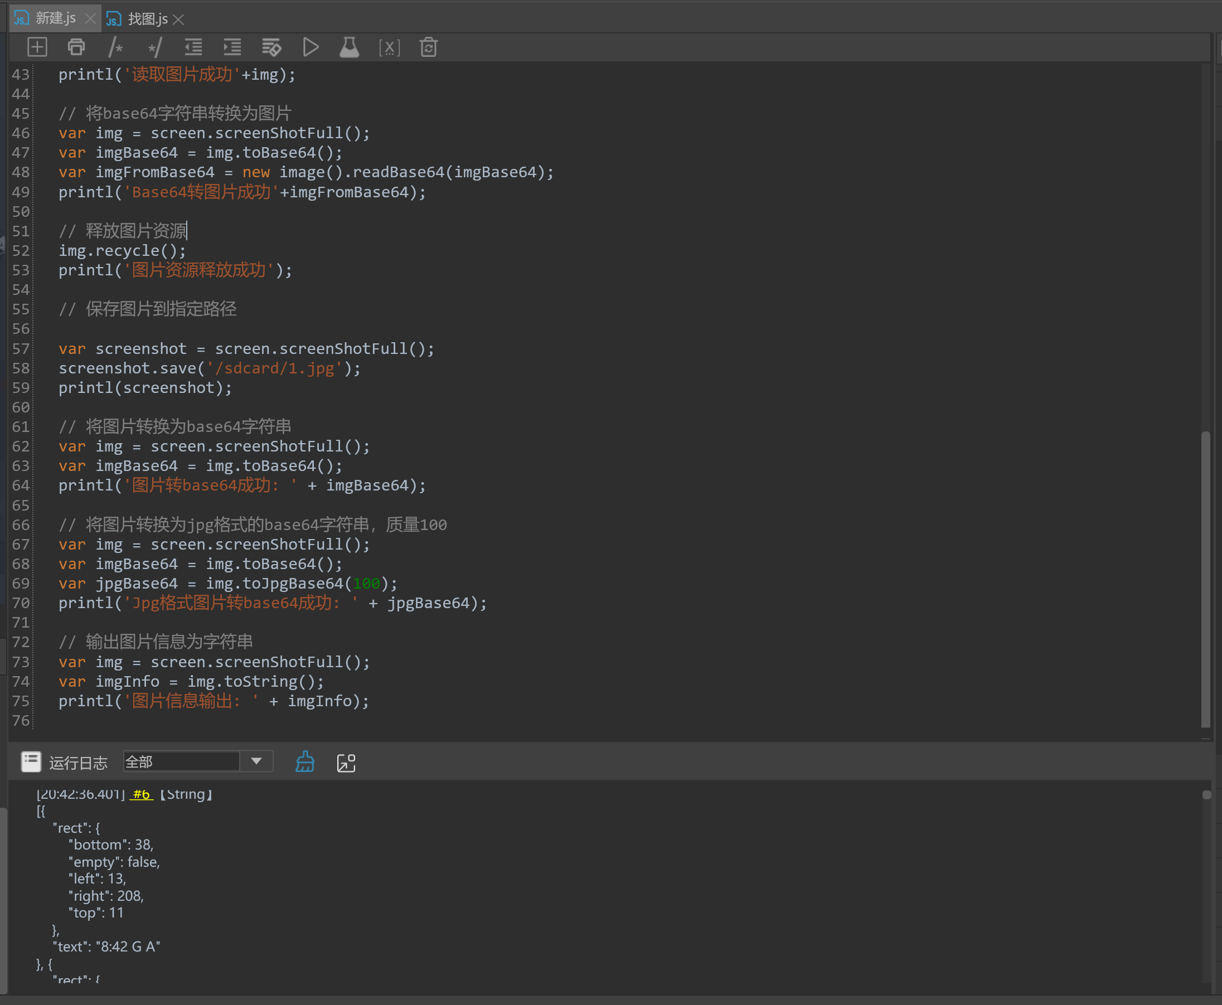Click the log panel scrollbar thumb

[x=1207, y=795]
